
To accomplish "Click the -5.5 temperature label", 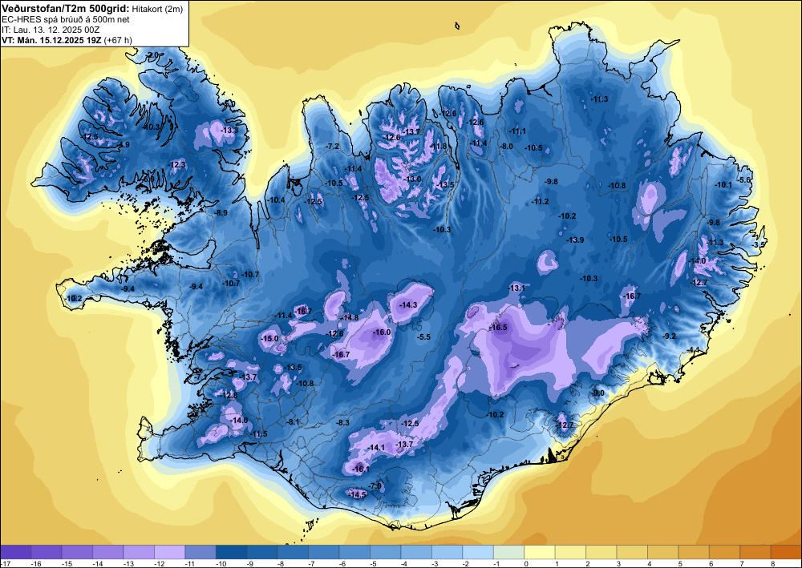I will point(424,337).
